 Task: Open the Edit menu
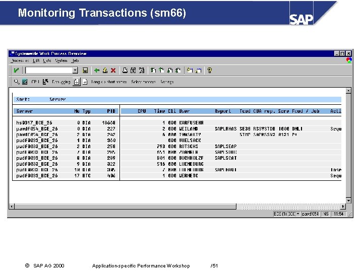[x=36, y=60]
